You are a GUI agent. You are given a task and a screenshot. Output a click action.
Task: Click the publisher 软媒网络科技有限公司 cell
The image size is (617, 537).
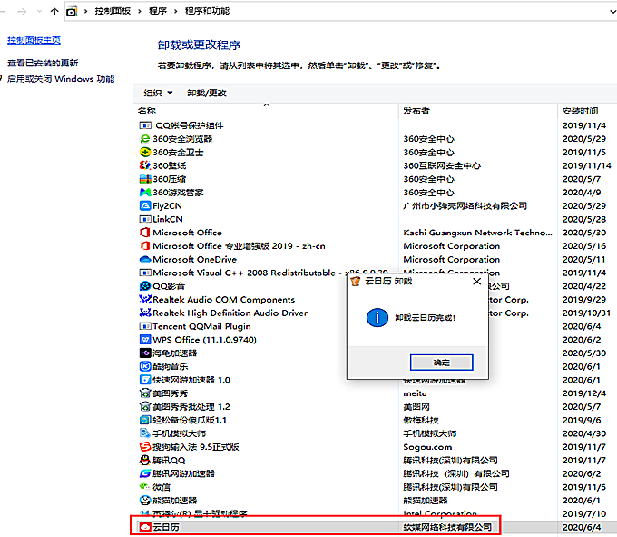[447, 527]
